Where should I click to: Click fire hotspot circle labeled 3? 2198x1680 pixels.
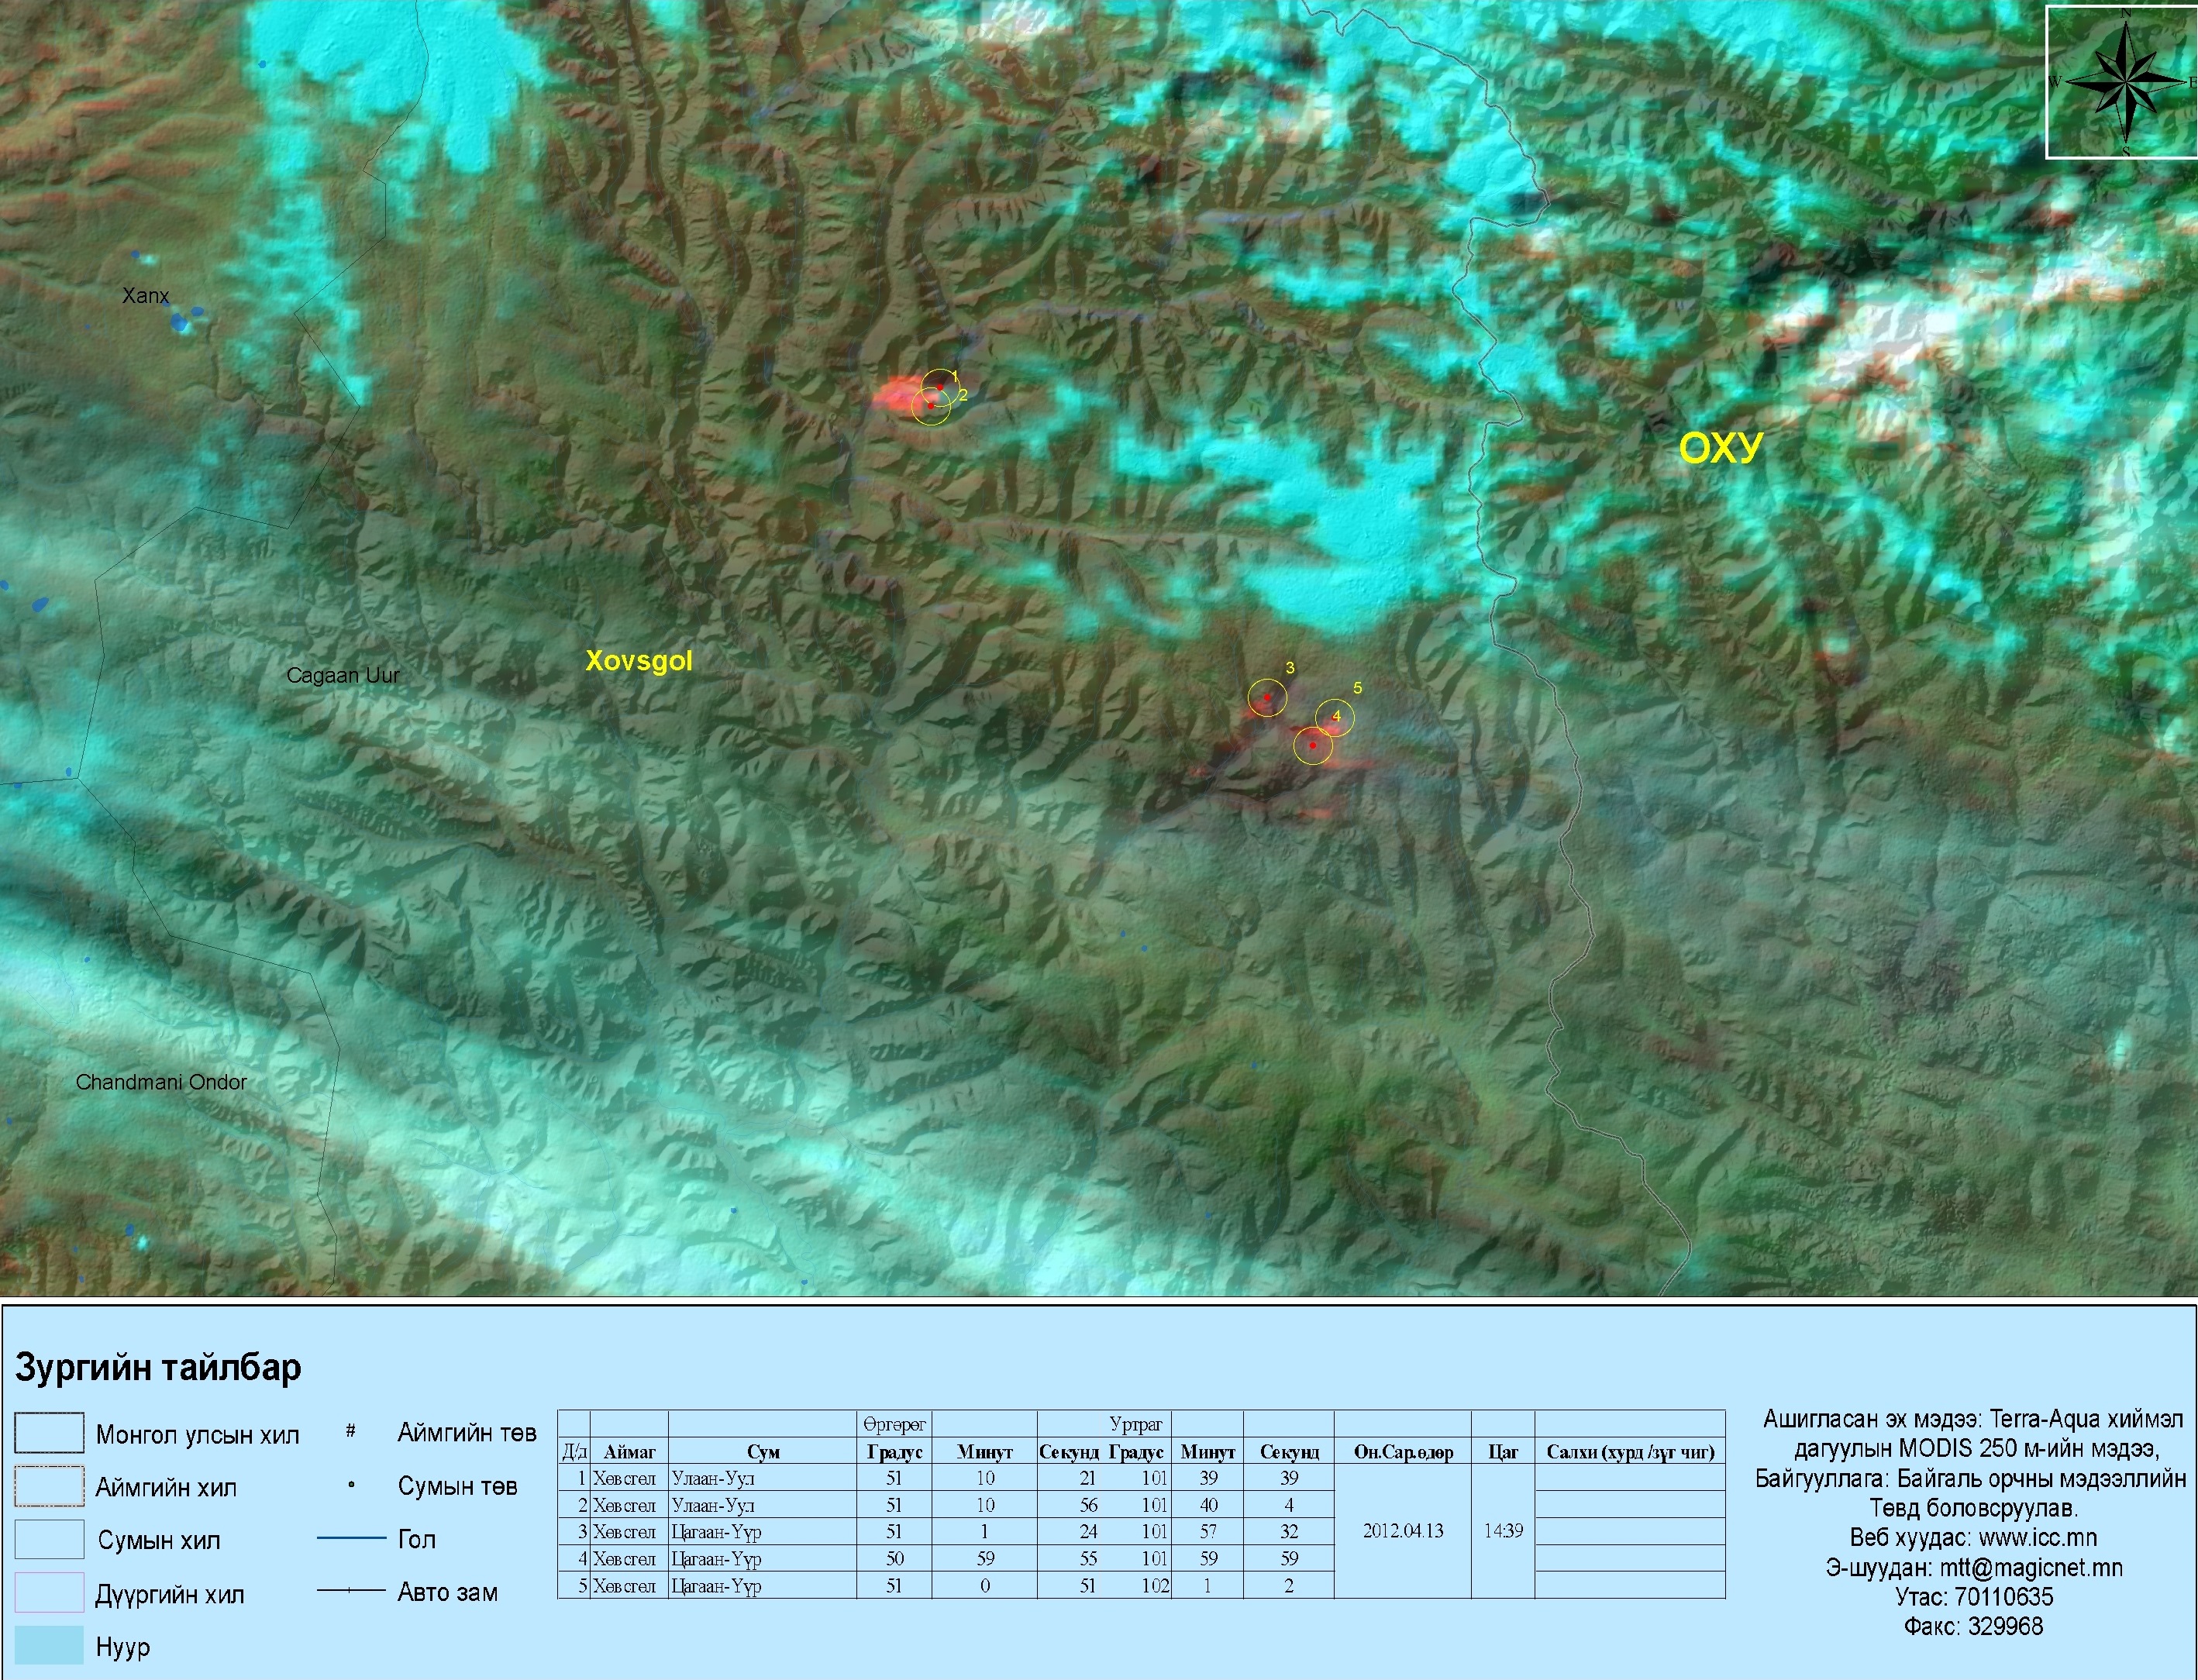point(1267,698)
